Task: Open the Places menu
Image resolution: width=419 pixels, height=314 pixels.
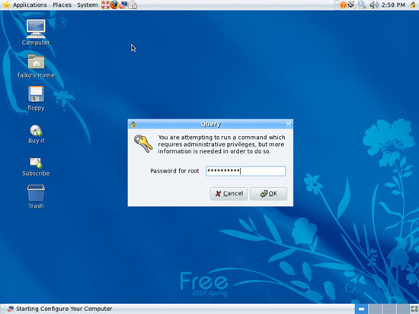Action: click(x=62, y=5)
